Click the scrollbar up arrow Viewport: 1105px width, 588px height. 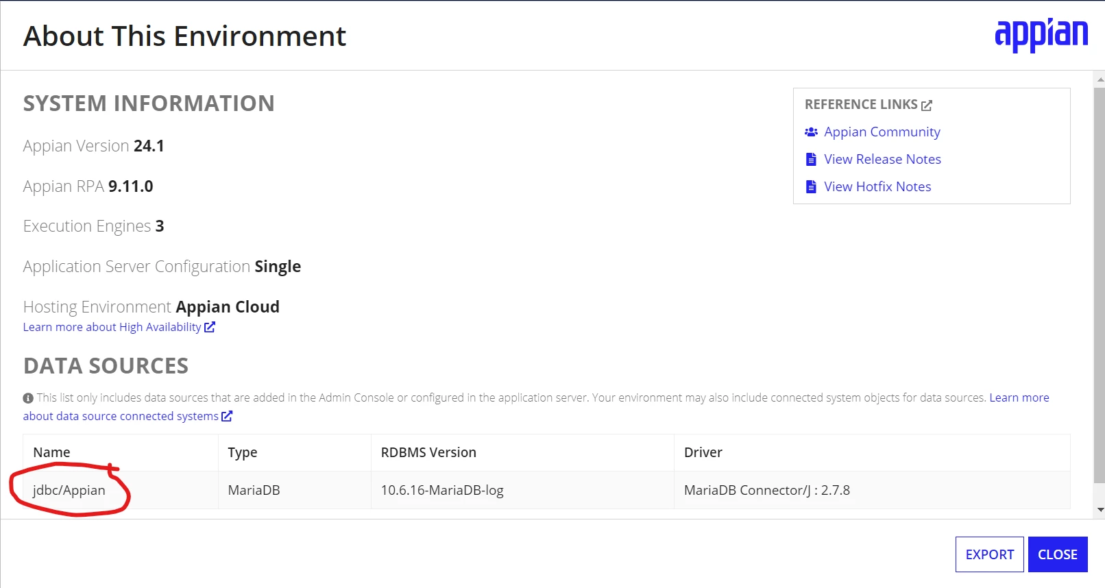point(1100,79)
